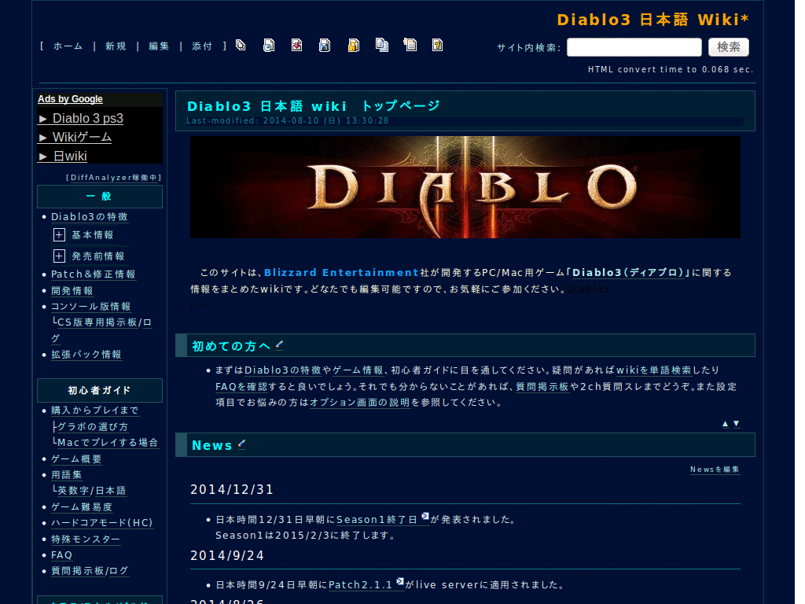The height and width of the screenshot is (604, 805).
Task: Click external-link icon after Patch2.1.1
Action: (x=400, y=581)
